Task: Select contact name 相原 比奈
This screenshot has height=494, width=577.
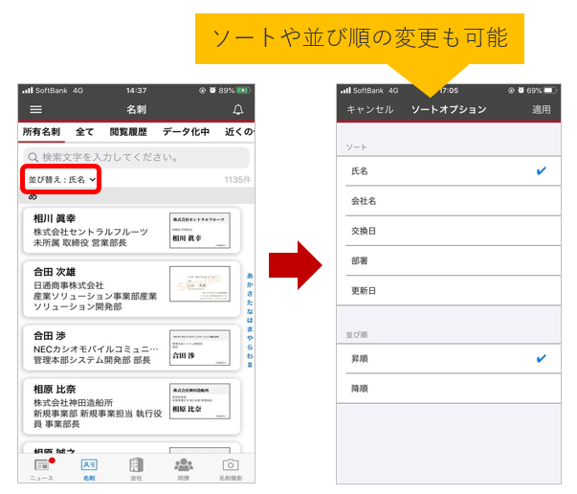Action: click(x=55, y=390)
